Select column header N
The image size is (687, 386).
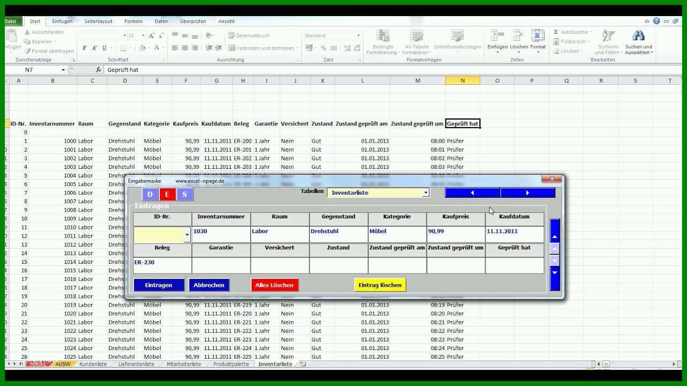tap(462, 80)
